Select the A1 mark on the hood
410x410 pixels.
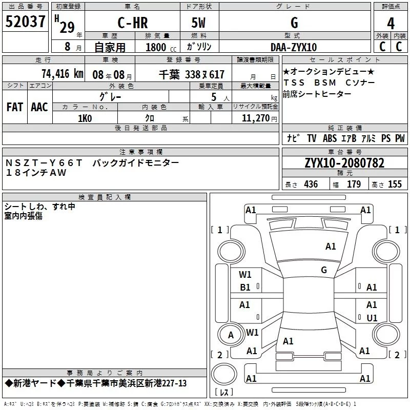331,247
